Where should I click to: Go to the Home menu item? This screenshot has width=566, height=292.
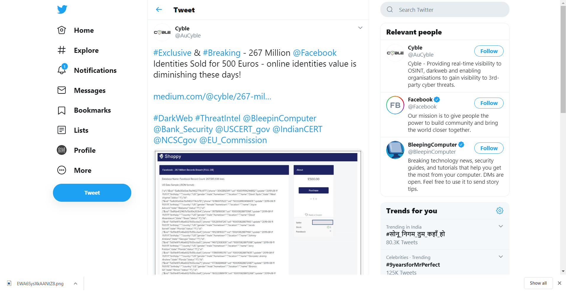point(84,30)
